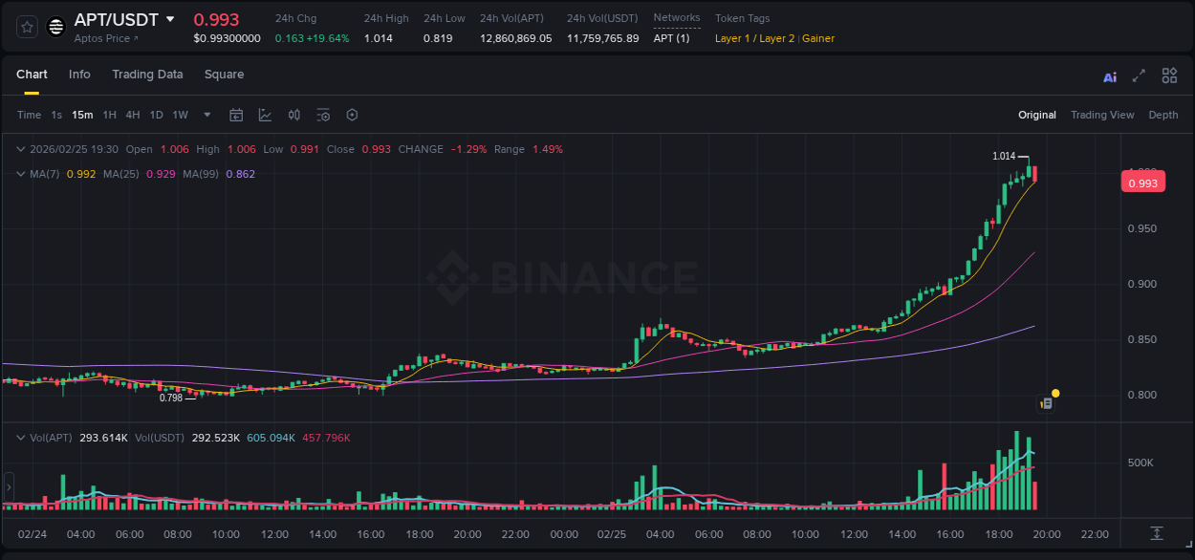
Task: Switch to the Trading Data tab
Action: coord(147,75)
